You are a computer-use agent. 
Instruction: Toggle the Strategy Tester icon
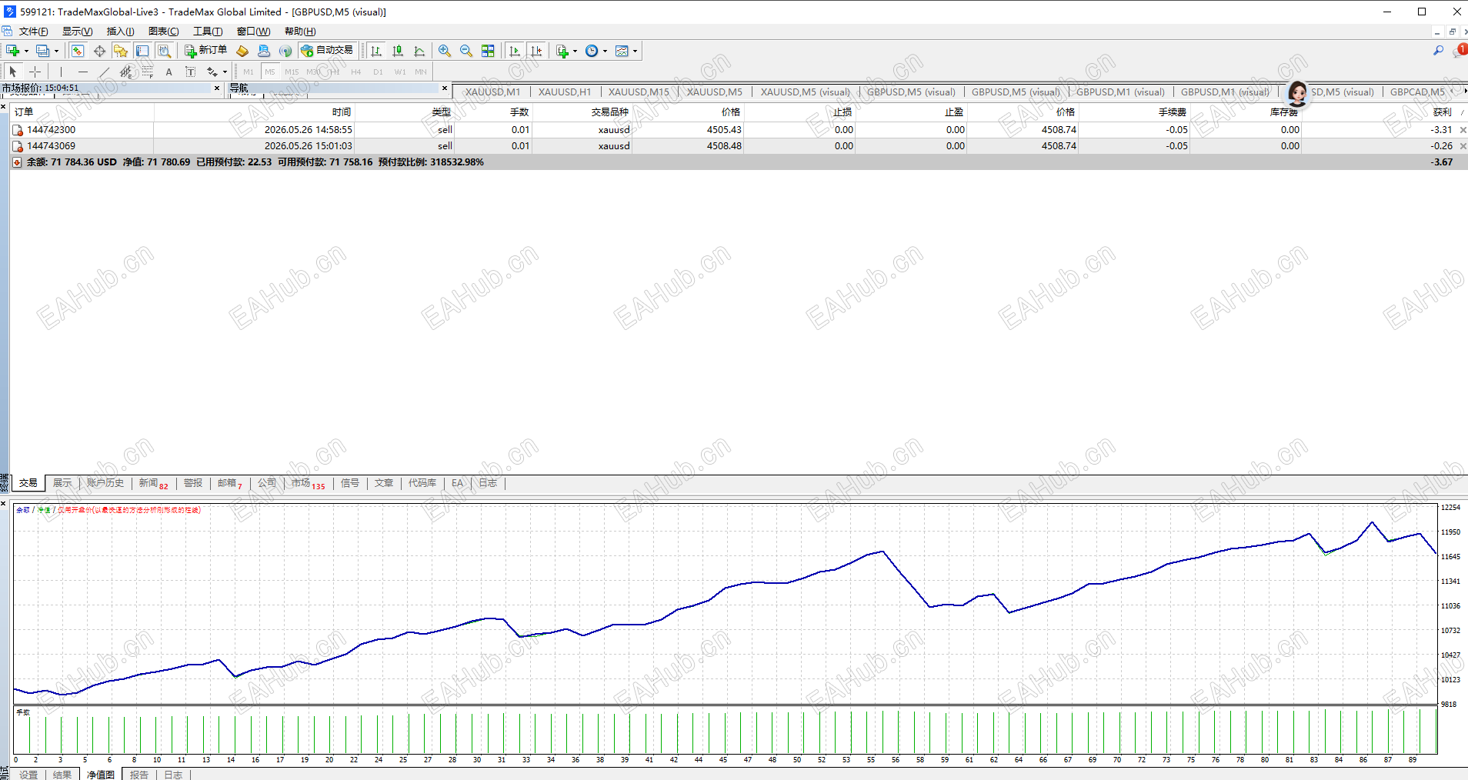[164, 51]
